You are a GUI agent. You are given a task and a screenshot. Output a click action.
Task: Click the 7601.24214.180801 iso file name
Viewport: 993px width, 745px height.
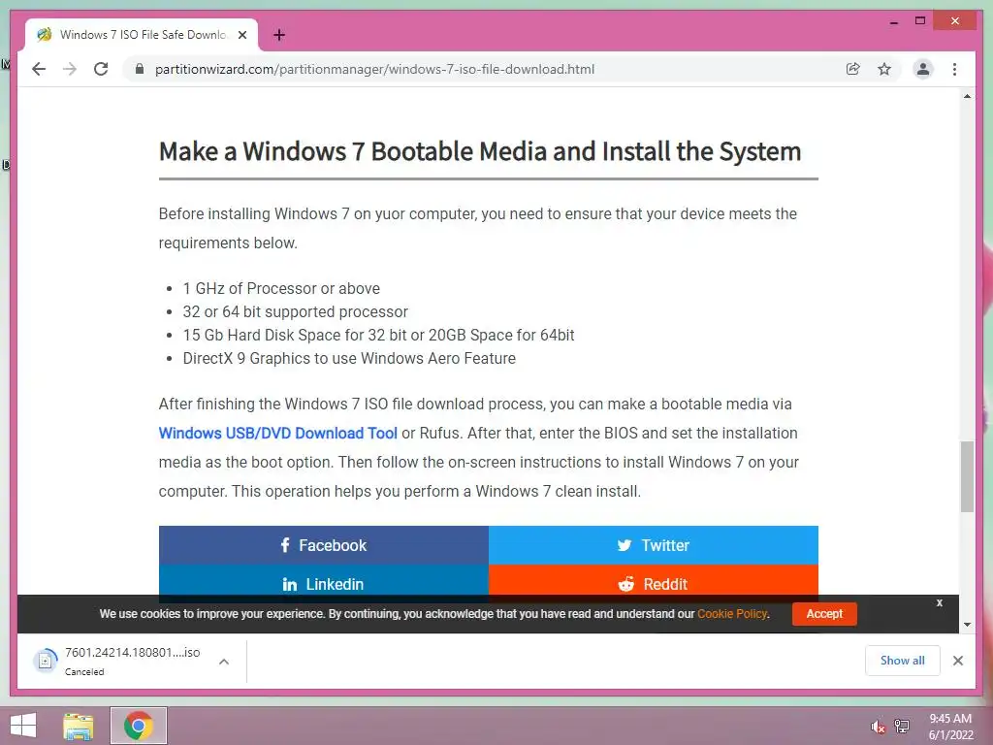click(132, 652)
